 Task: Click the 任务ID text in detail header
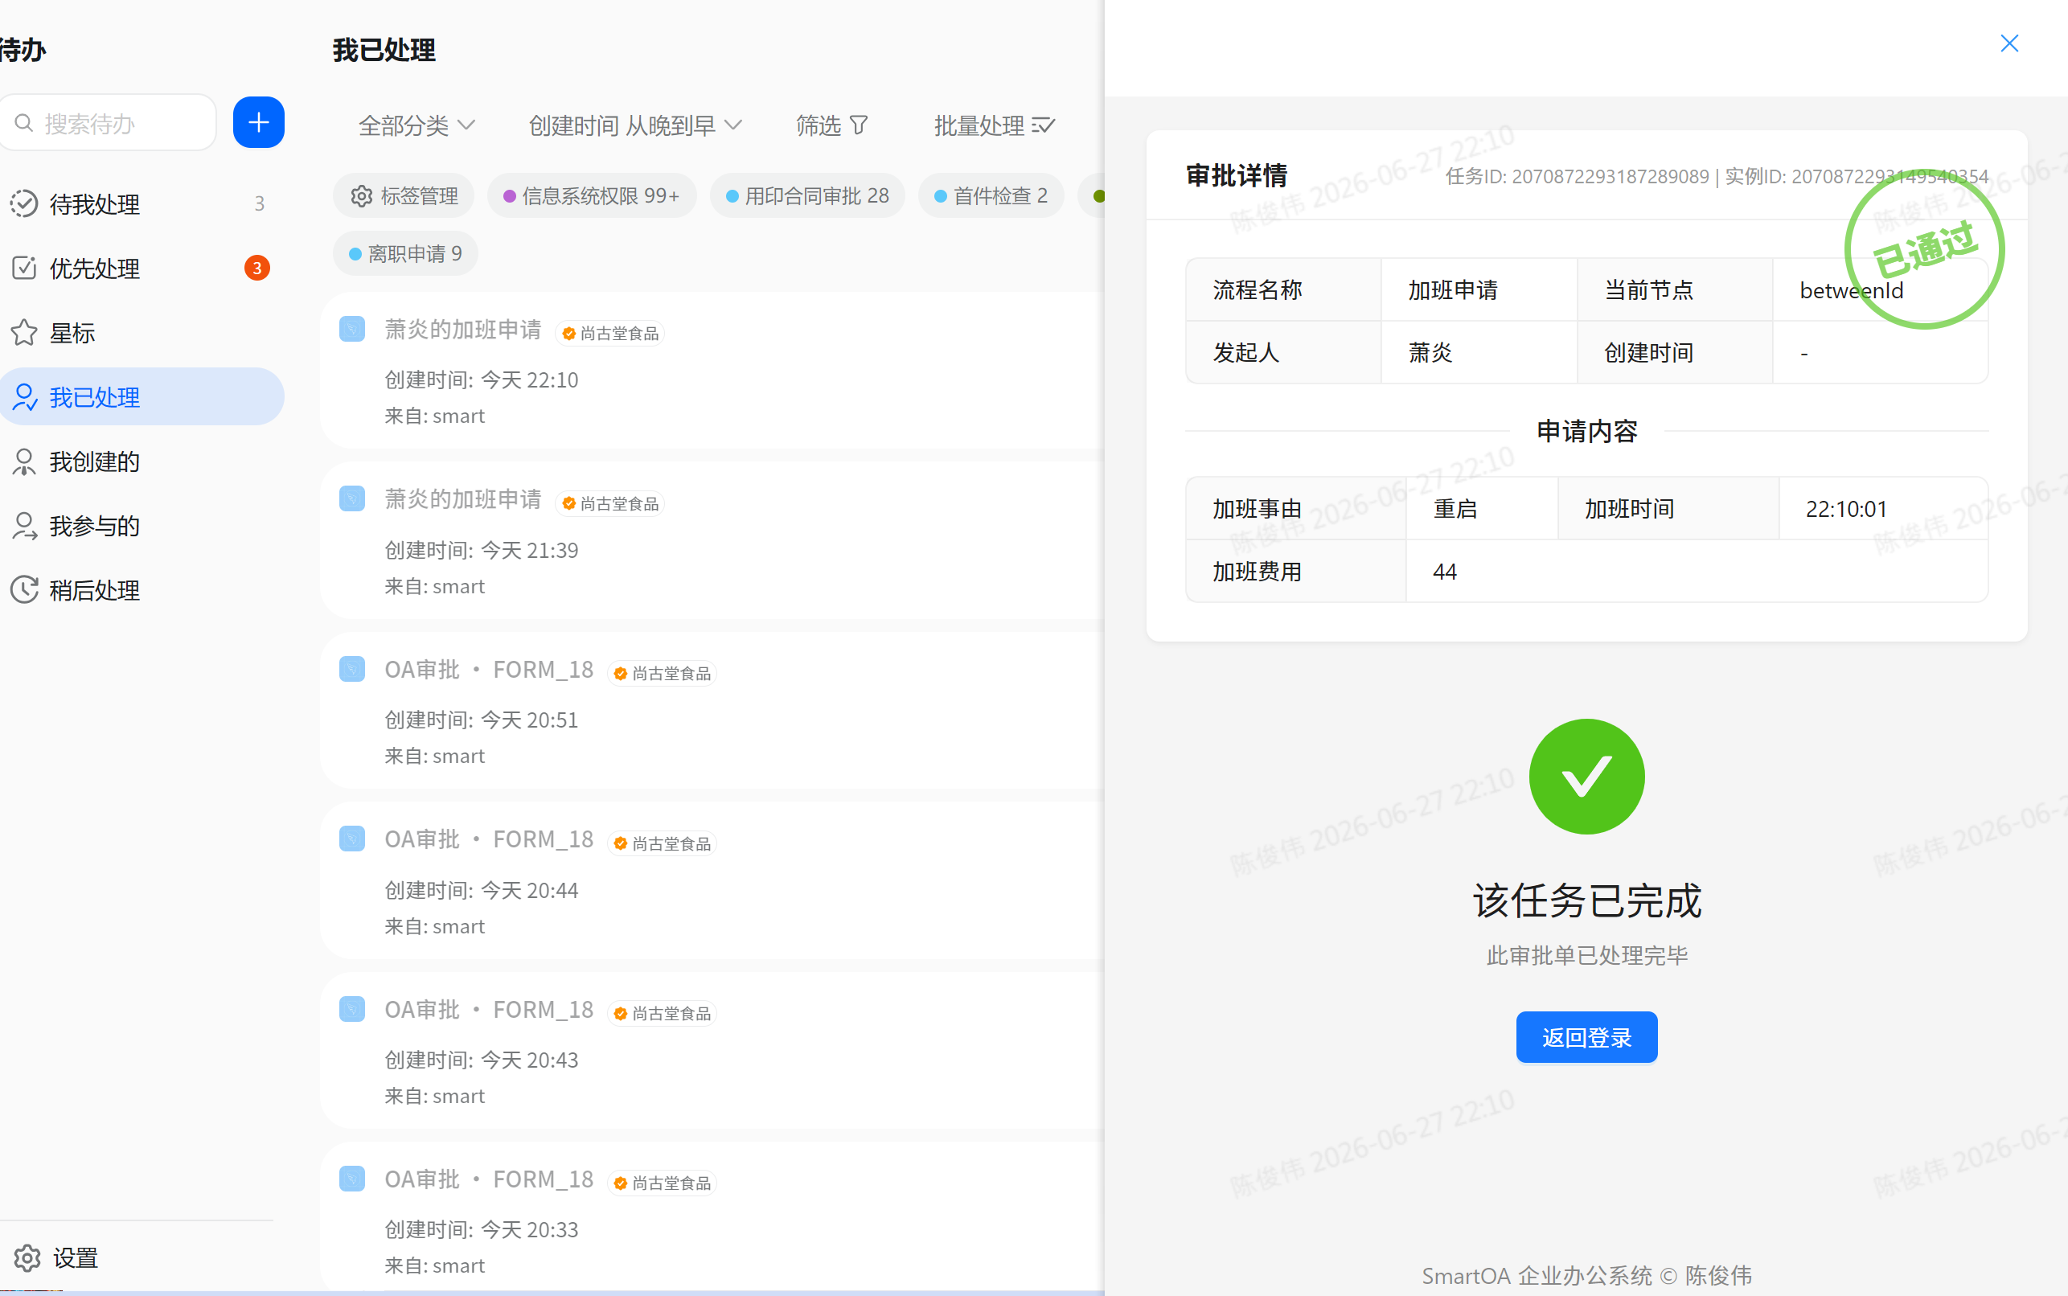point(1577,176)
